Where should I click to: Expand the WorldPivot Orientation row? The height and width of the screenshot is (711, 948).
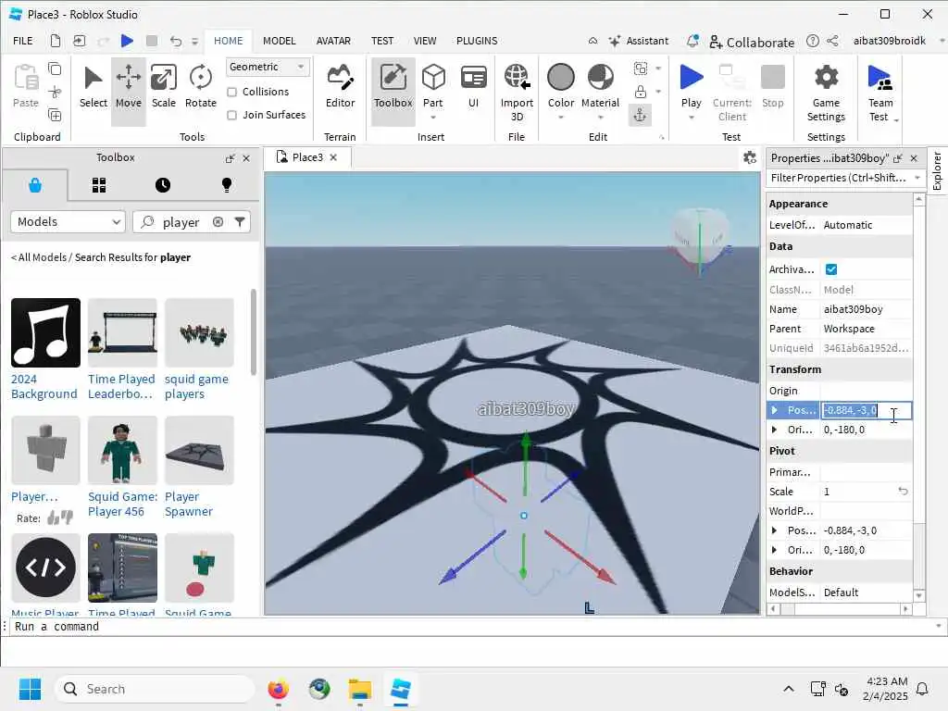pos(775,550)
